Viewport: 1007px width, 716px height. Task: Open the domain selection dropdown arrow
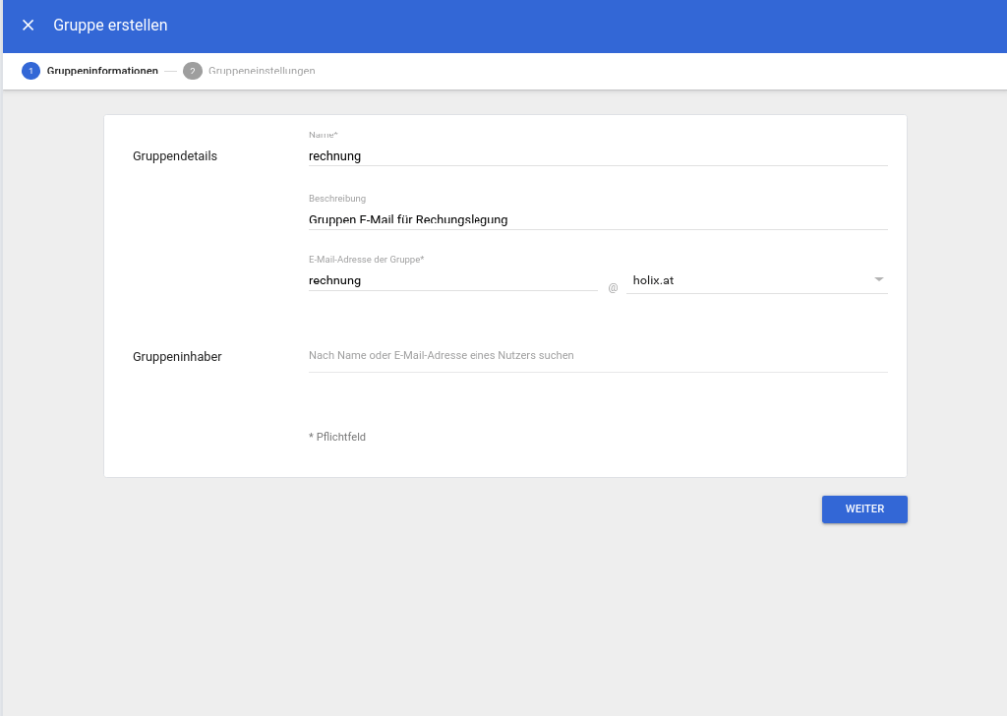(x=878, y=279)
